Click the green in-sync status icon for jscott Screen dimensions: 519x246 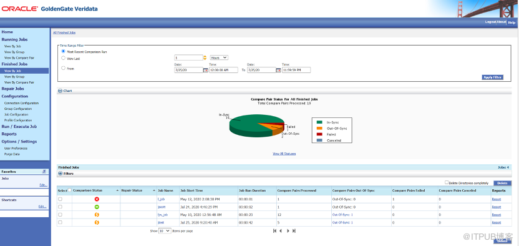click(97, 207)
